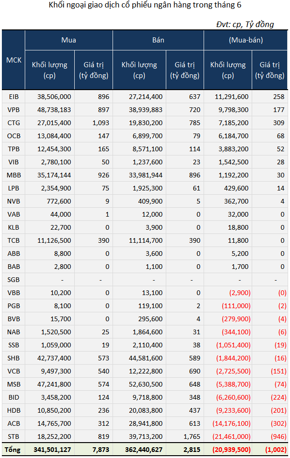Click the (Mua-bán) header cell

click(246, 40)
